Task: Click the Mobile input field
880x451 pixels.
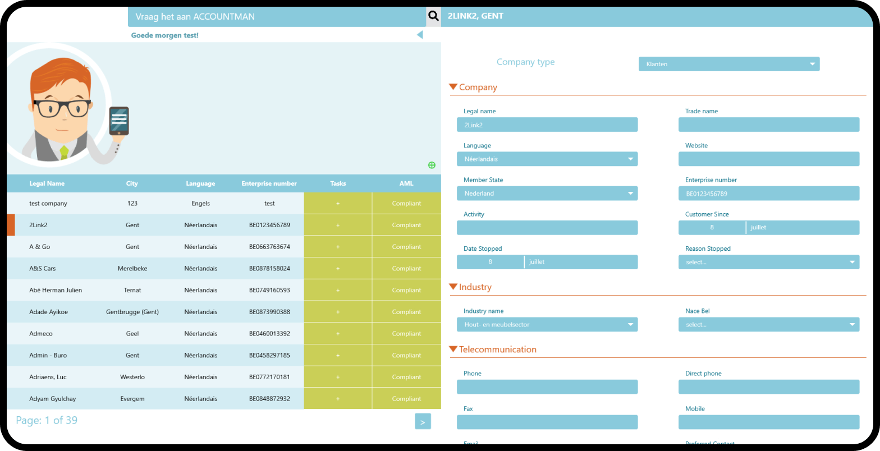Action: (x=769, y=422)
